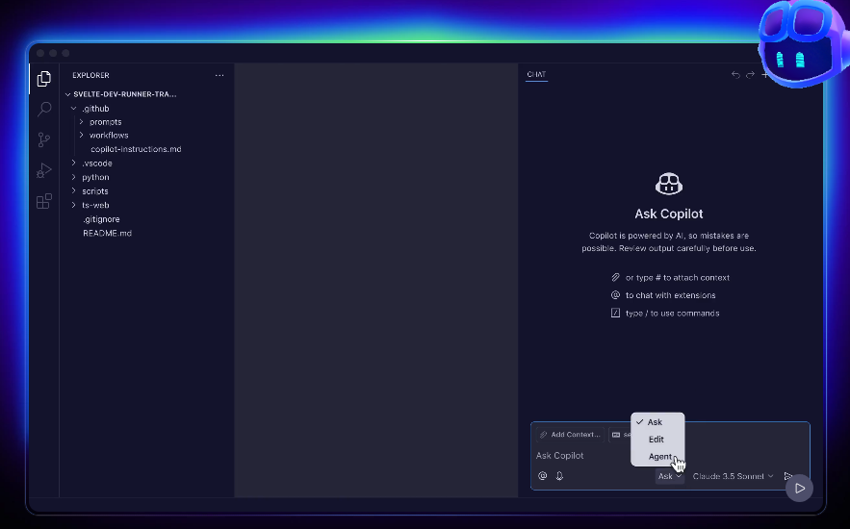Open the Search view magnifier icon

tap(44, 110)
